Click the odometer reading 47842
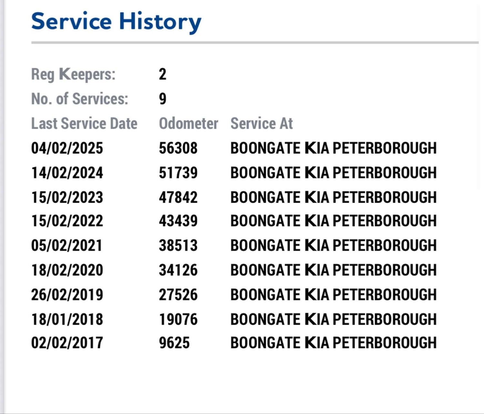Screen dimensions: 484x414 (x=178, y=197)
